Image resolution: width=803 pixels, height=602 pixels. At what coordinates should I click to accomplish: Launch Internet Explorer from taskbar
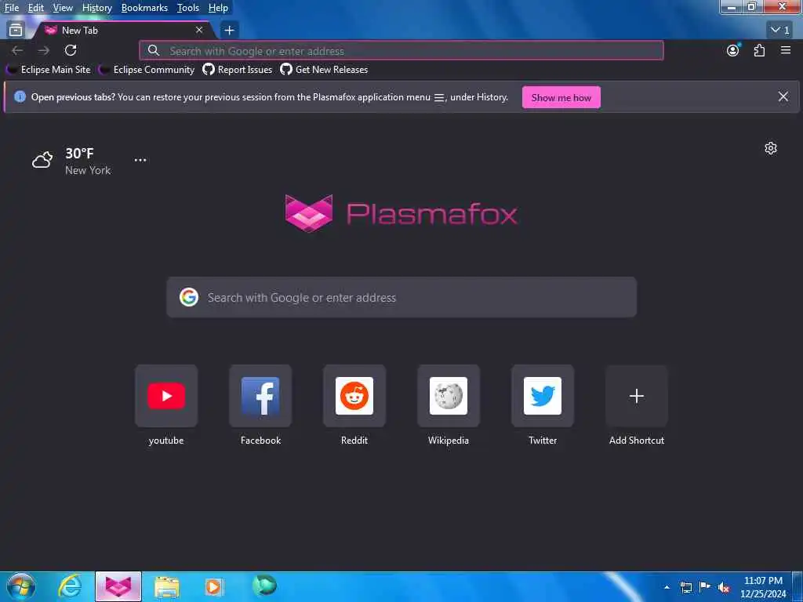tap(70, 586)
